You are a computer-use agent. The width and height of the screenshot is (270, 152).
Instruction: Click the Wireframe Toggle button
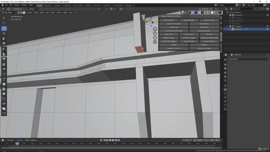[189, 38]
